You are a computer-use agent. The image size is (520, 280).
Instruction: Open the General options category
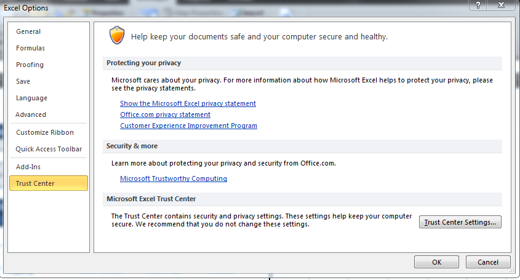pyautogui.click(x=28, y=31)
